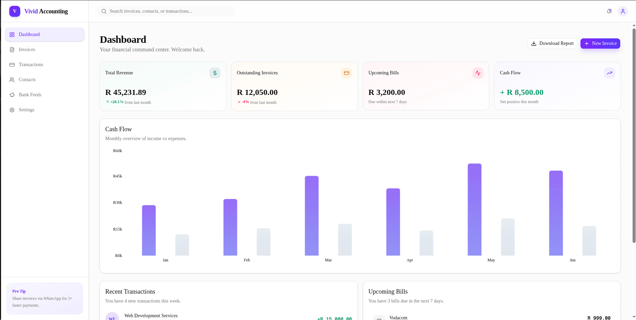The height and width of the screenshot is (320, 636).
Task: Click the notification bell icon
Action: (x=609, y=11)
